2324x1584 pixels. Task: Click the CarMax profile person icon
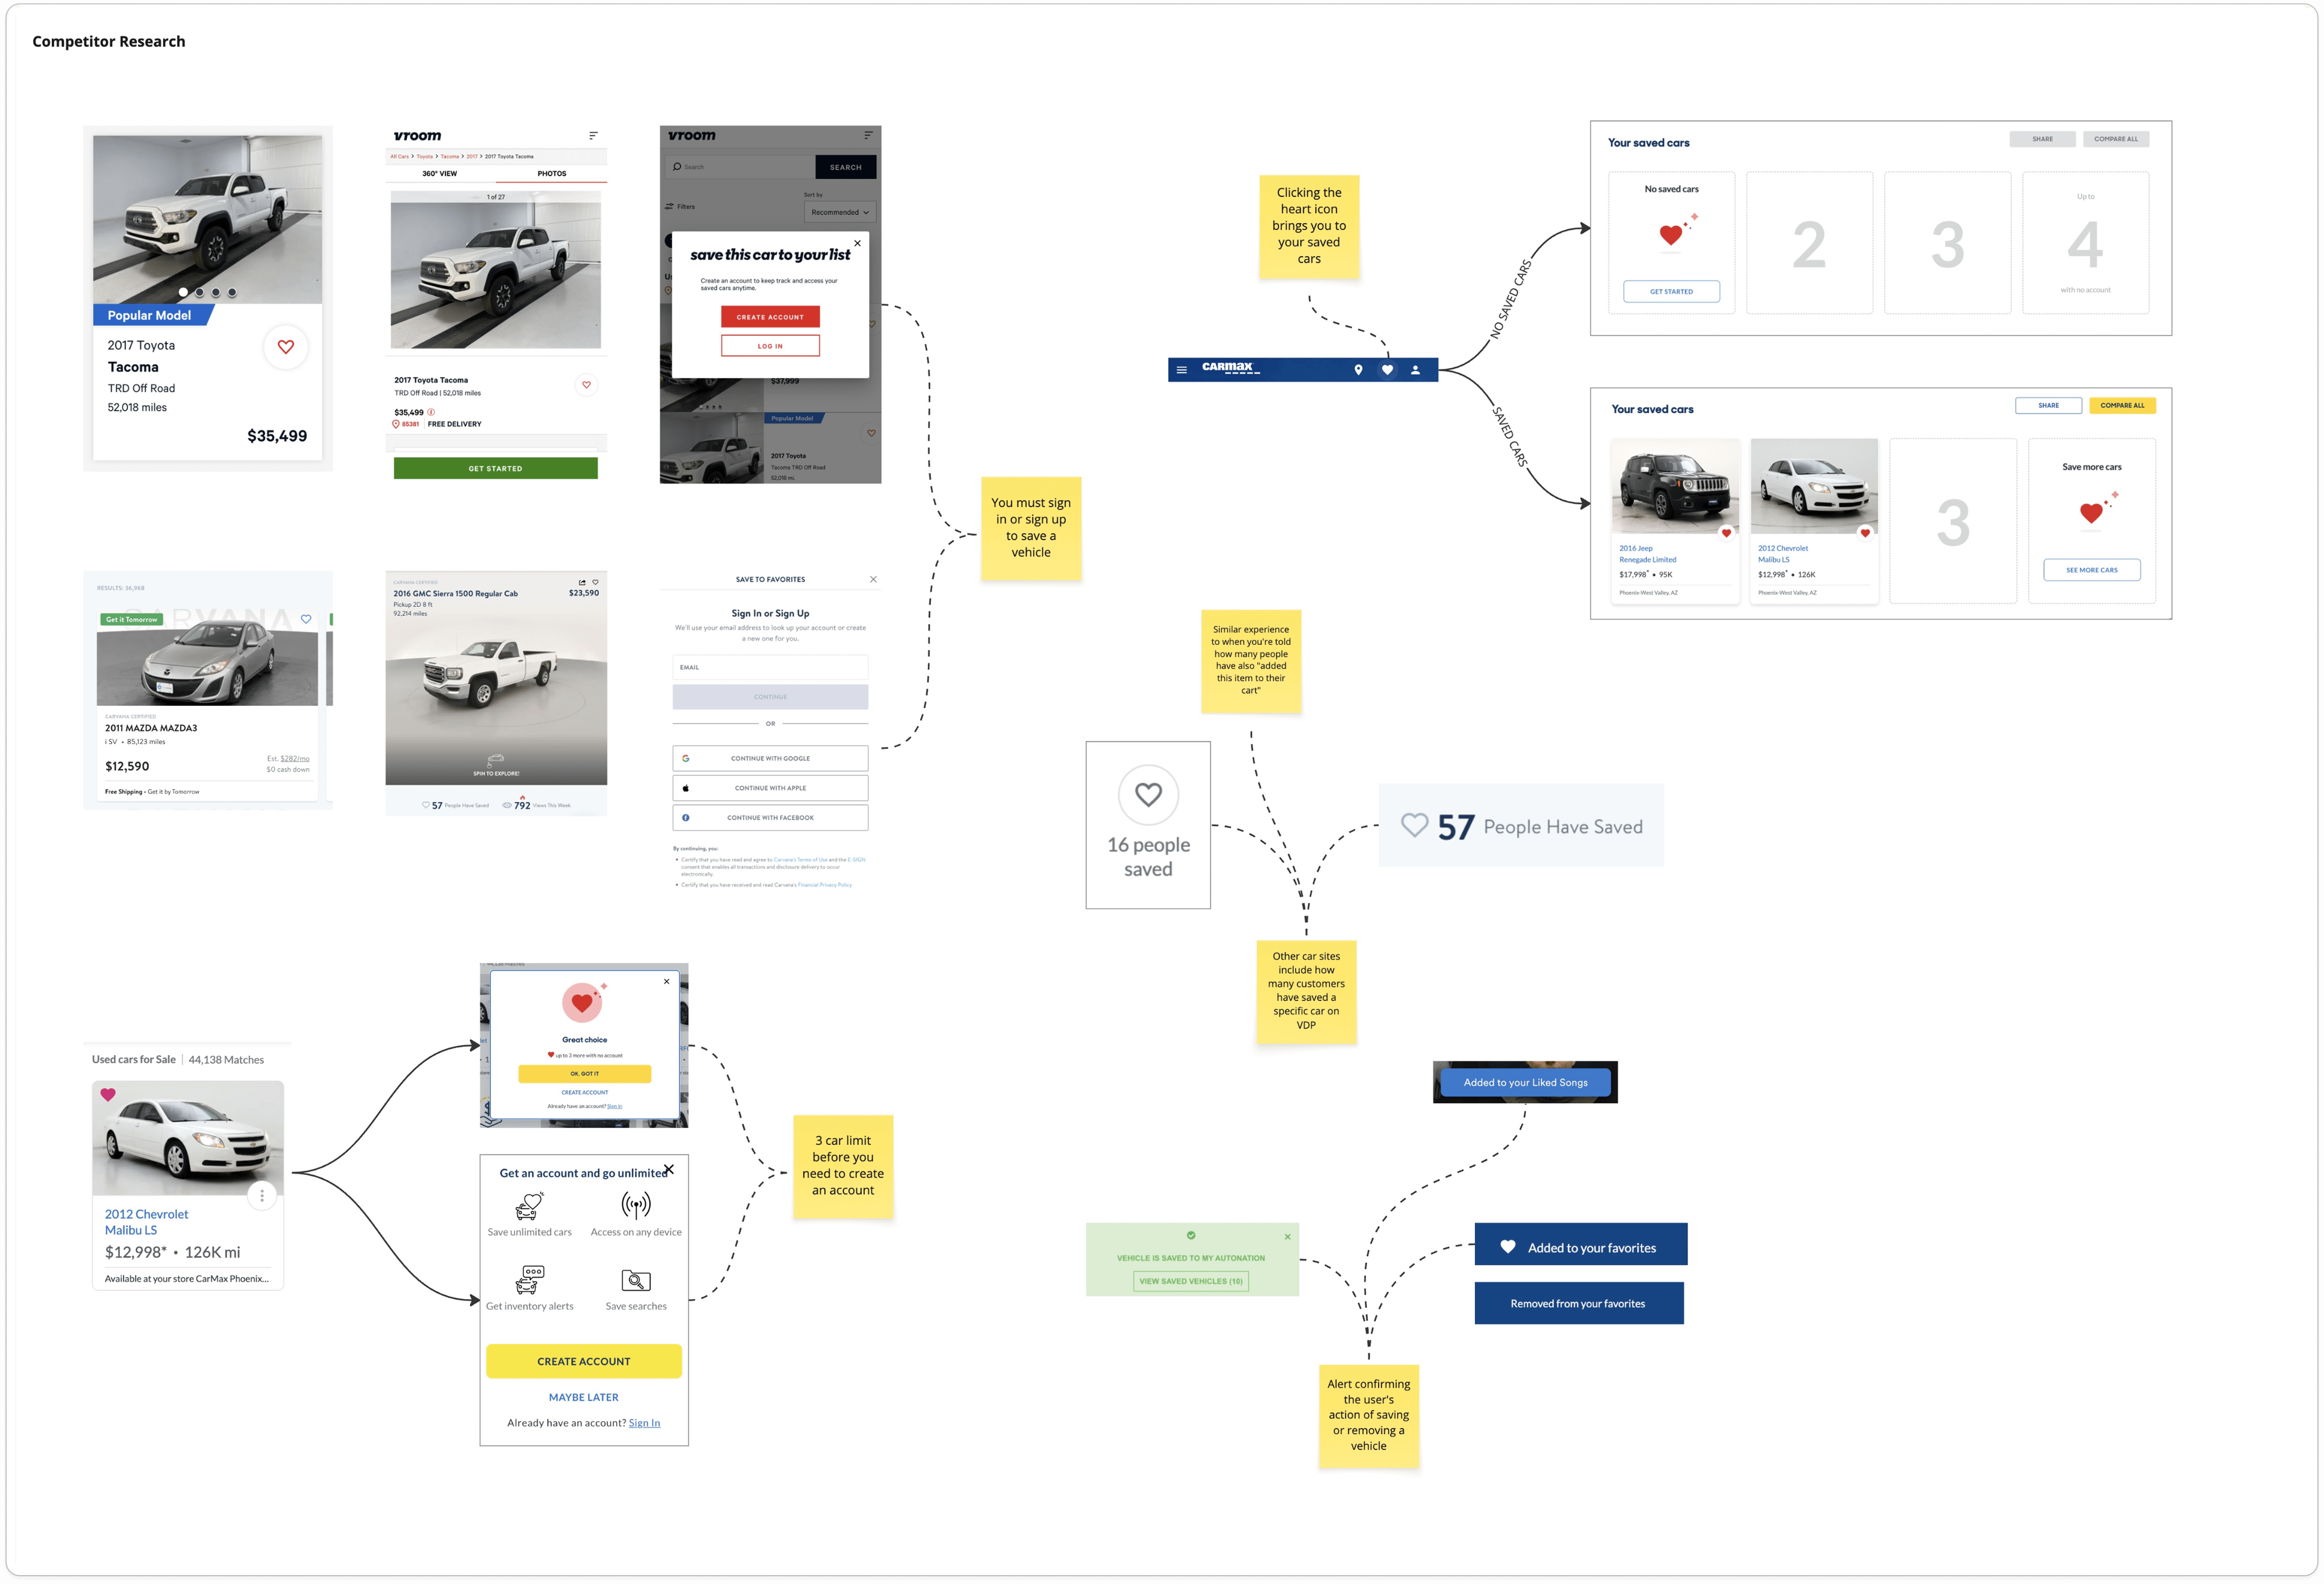[1415, 370]
